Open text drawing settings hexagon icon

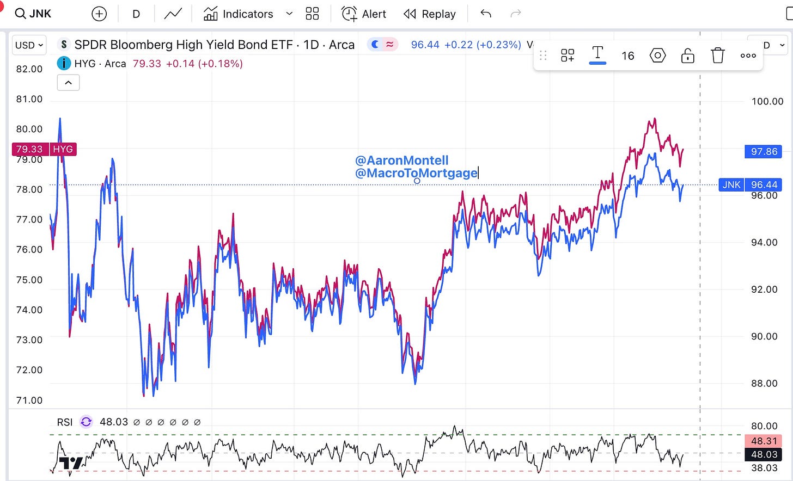click(658, 55)
